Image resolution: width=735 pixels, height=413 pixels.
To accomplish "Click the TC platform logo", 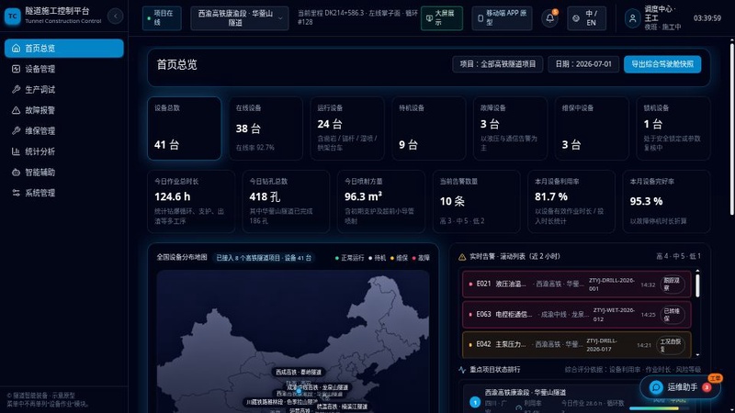I will pyautogui.click(x=13, y=17).
